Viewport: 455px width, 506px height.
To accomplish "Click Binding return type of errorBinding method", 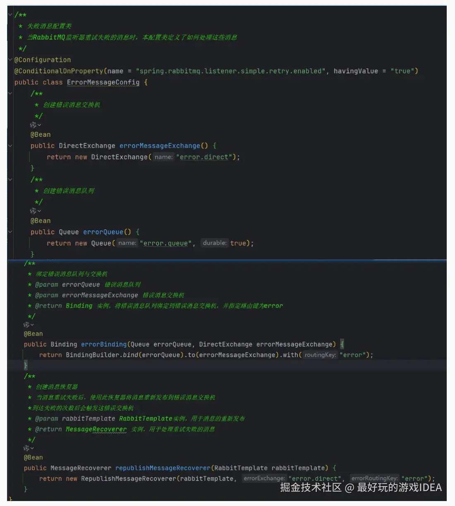I will (x=64, y=344).
